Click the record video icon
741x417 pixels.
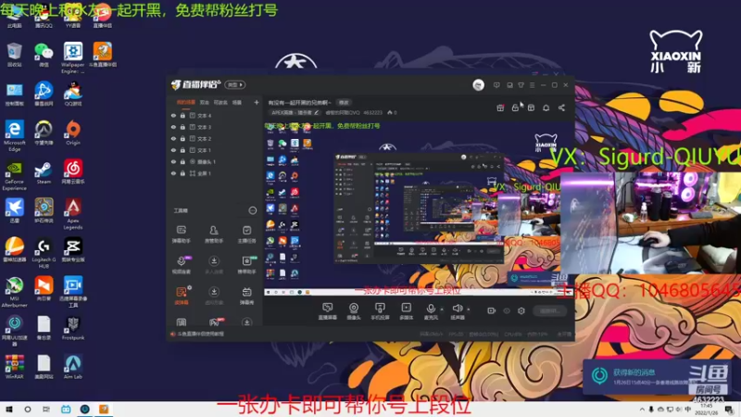tap(492, 310)
